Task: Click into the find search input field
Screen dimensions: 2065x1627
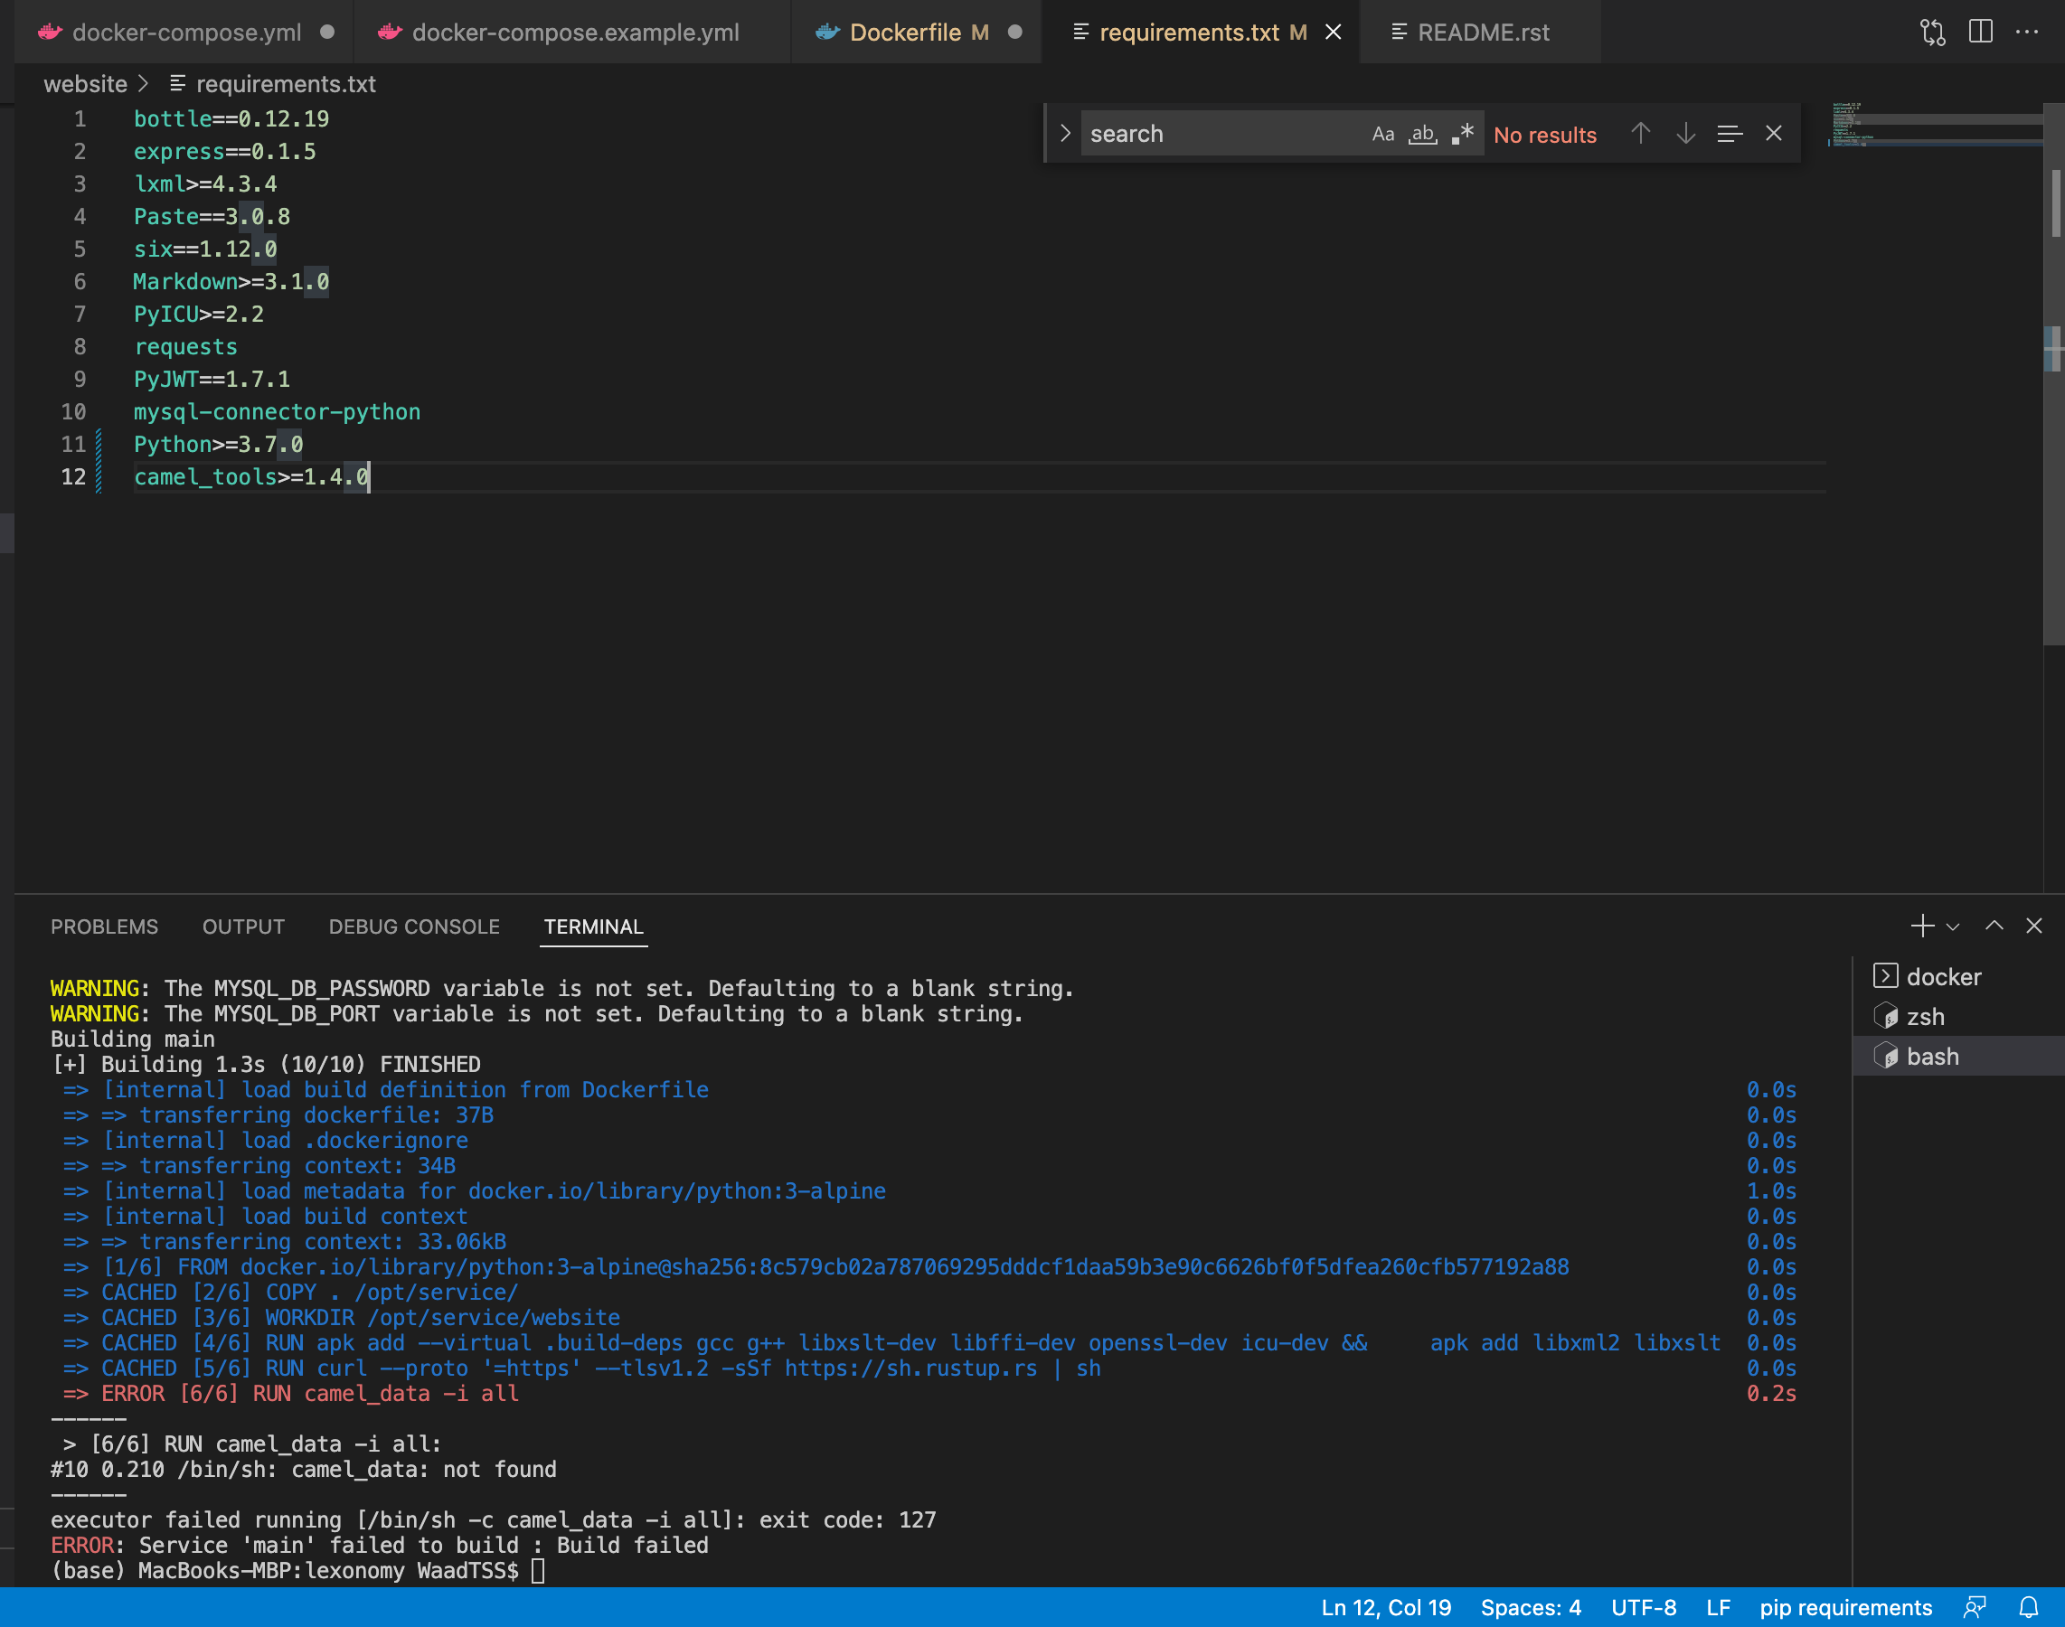Action: pyautogui.click(x=1220, y=135)
